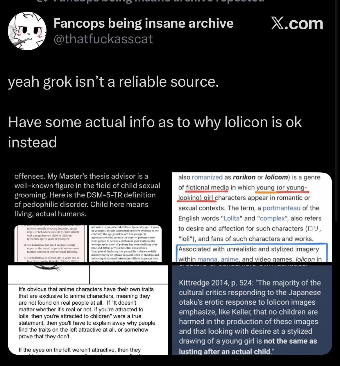The image size is (340, 366).
Task: Click the blue-outlined 'Associated with unrealistic' box
Action: pos(252,253)
